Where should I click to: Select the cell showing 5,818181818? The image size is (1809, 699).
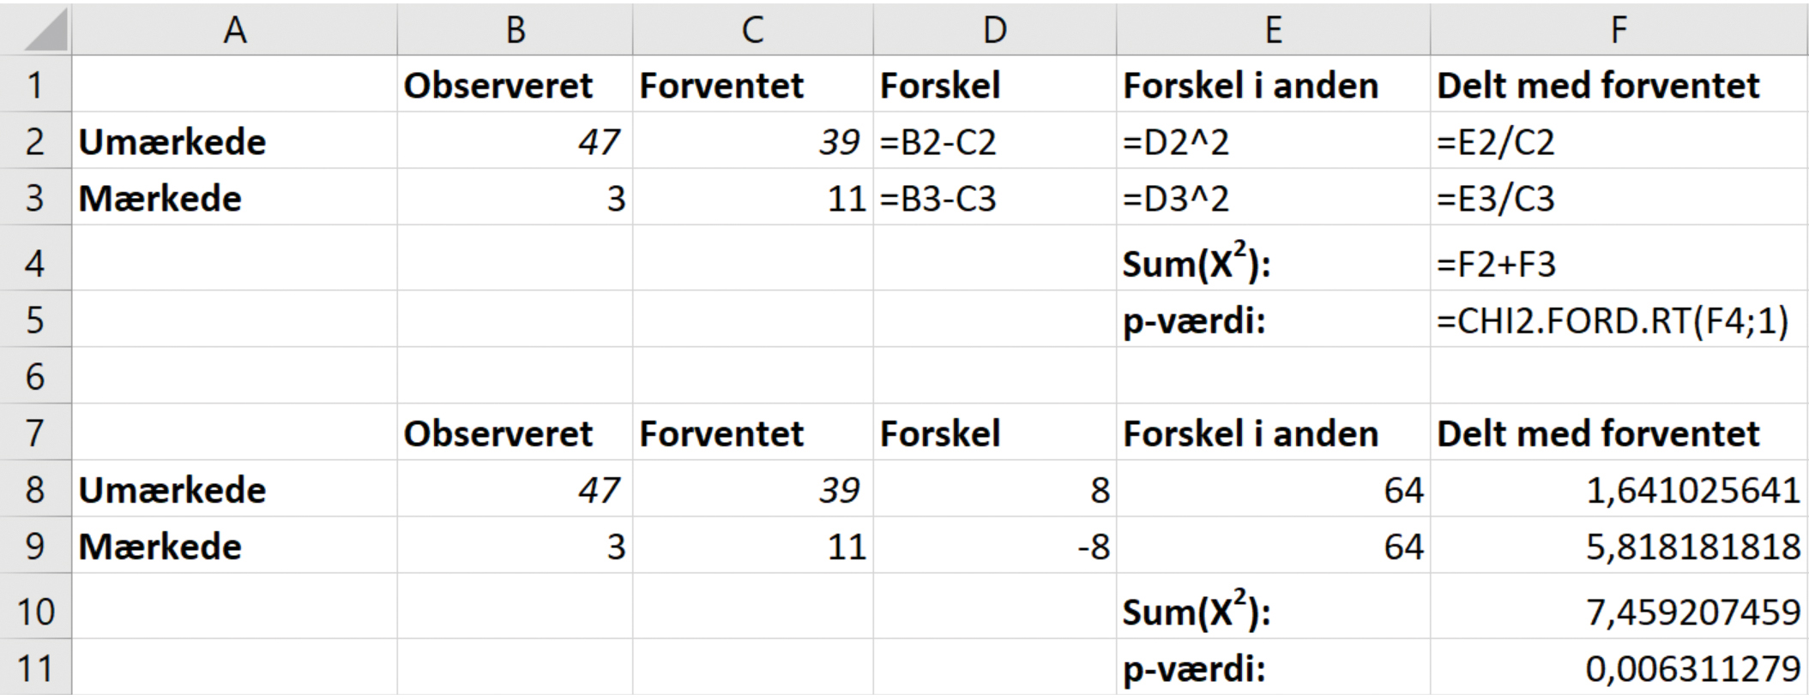click(x=1691, y=547)
